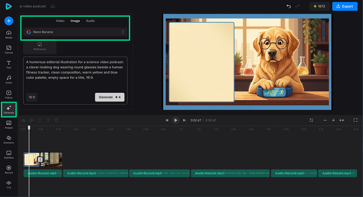Click the dog illustration in the preview canvas

click(277, 61)
